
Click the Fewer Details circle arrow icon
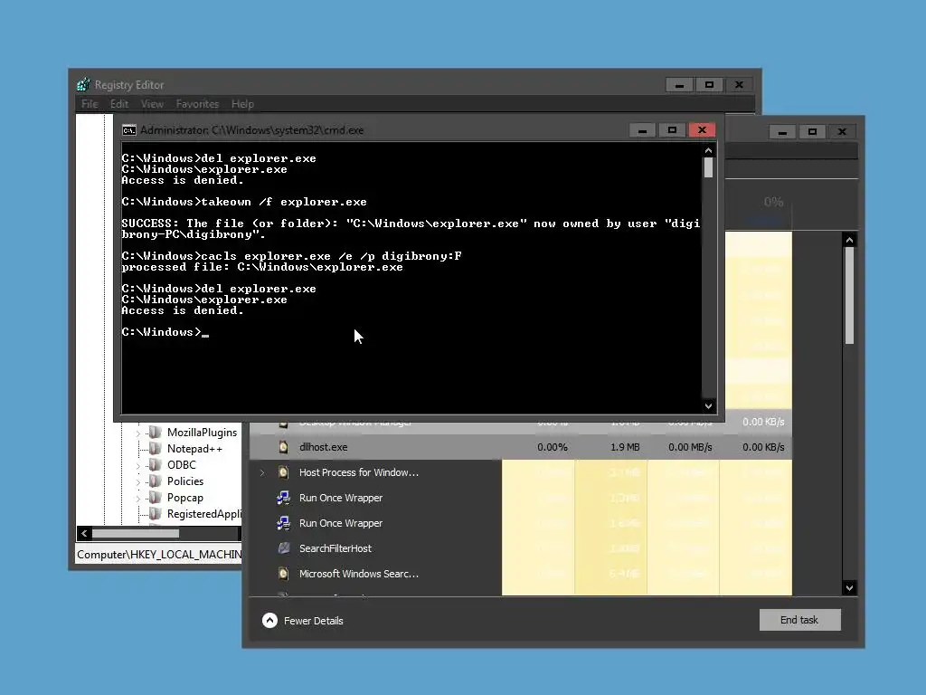coord(269,621)
